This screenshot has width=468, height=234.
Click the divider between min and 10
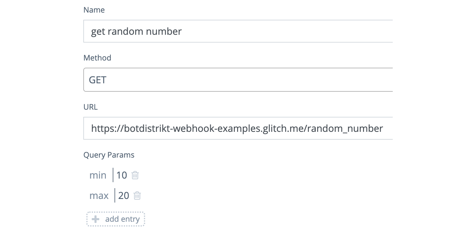[x=113, y=175]
